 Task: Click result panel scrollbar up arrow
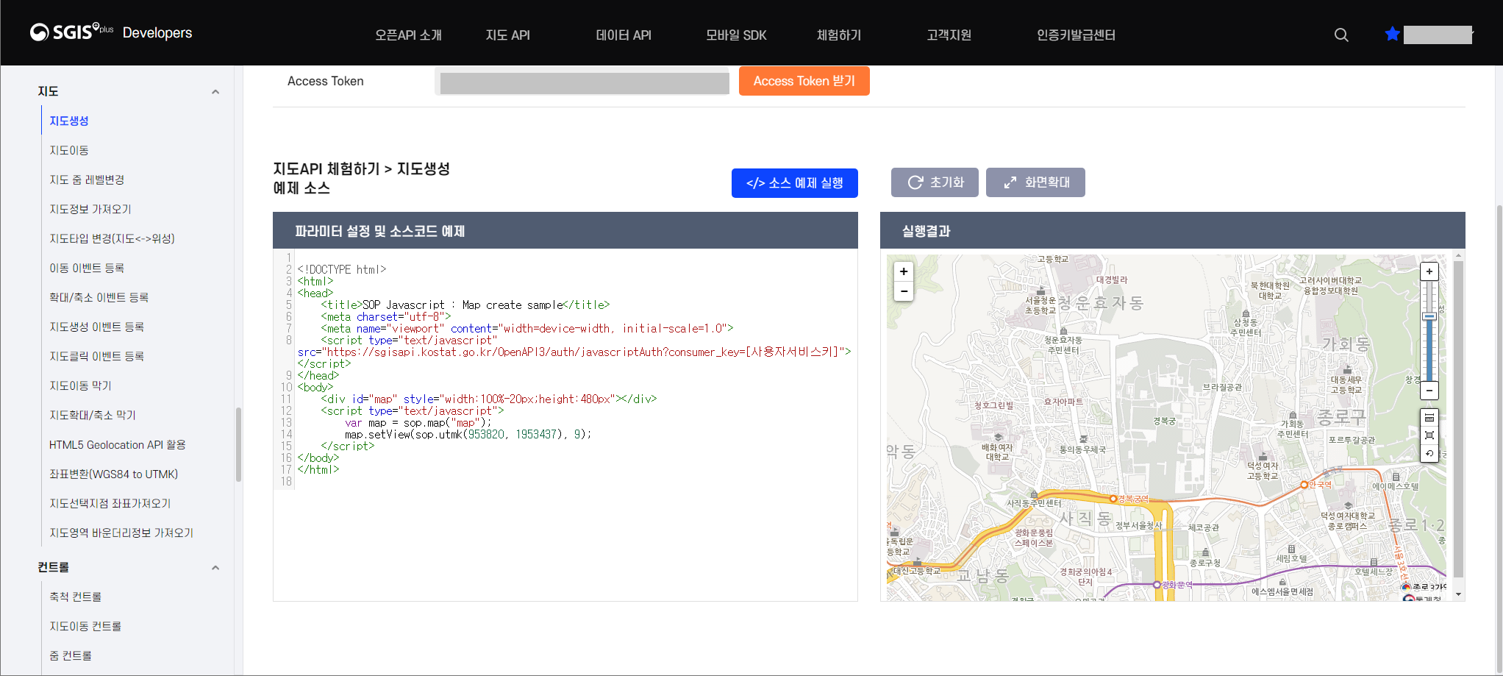point(1458,257)
